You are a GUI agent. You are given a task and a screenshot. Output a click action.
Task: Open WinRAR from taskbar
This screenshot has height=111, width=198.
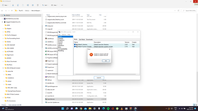(131, 109)
